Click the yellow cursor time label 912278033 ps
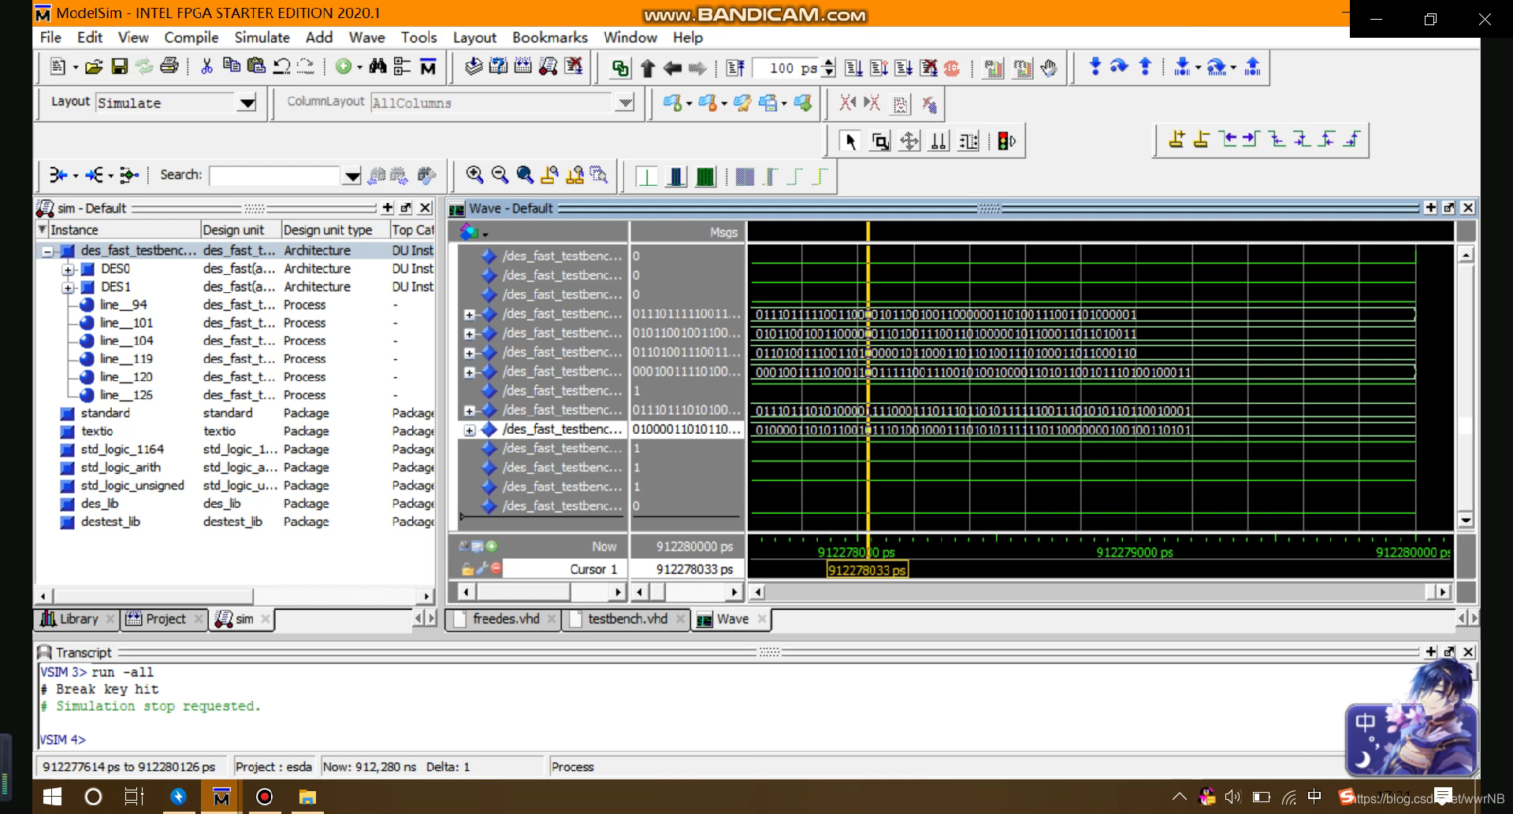Screen dimensions: 1513x814 pyautogui.click(x=867, y=570)
